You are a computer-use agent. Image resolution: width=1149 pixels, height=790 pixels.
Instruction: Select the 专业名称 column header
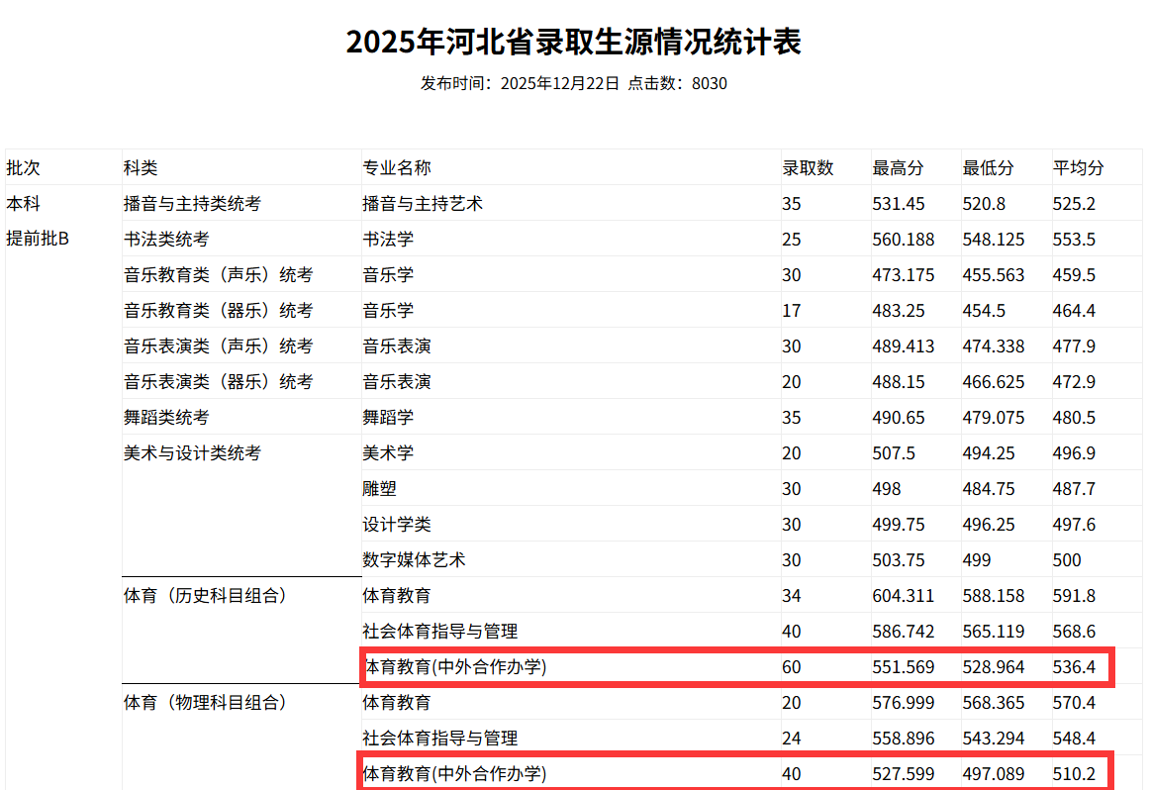(x=397, y=168)
